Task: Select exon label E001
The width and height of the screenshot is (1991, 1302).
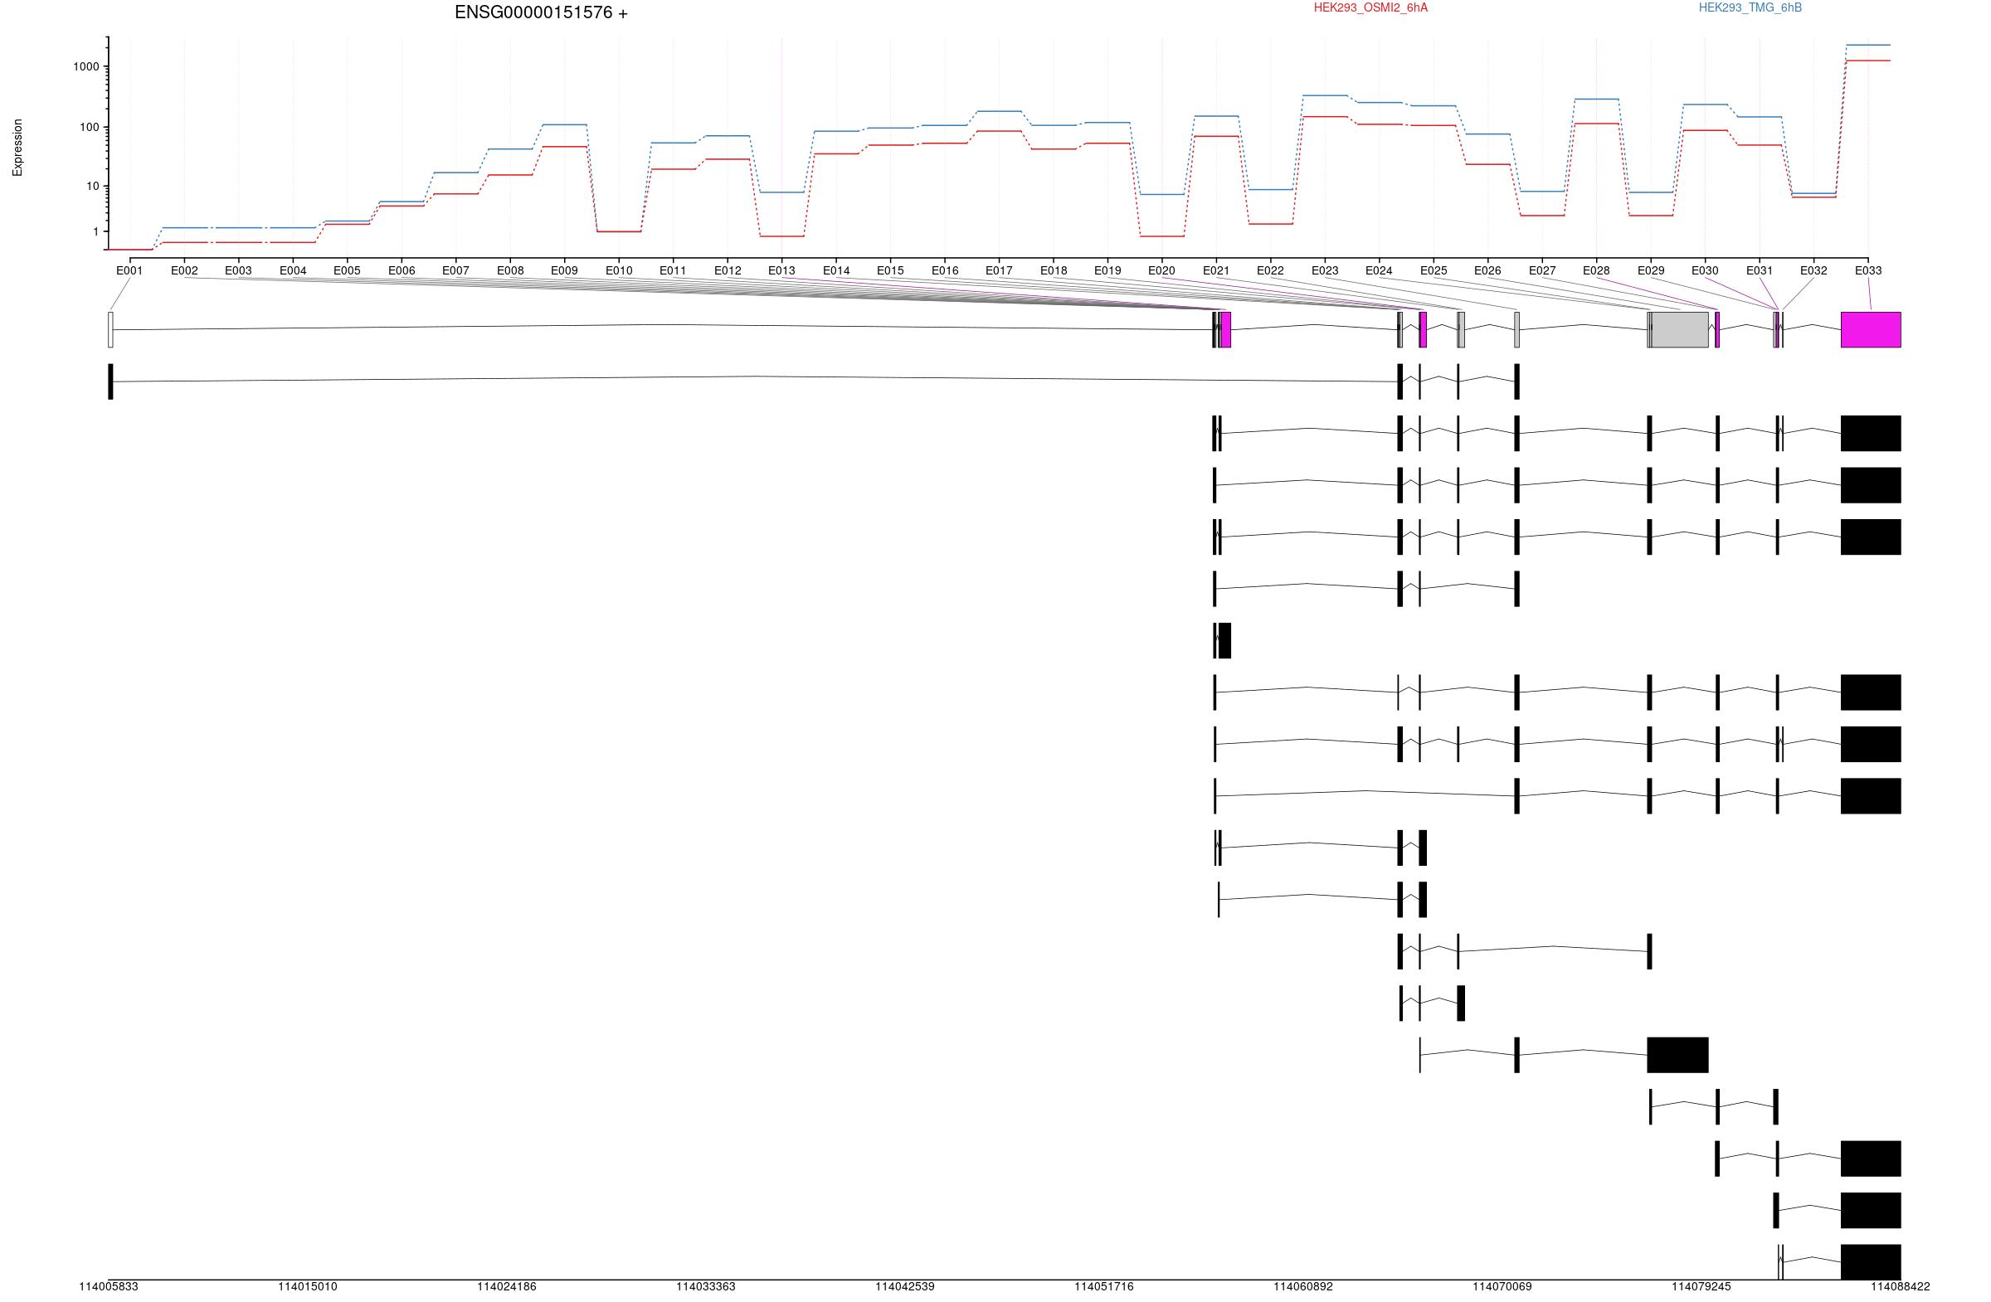Action: (129, 270)
